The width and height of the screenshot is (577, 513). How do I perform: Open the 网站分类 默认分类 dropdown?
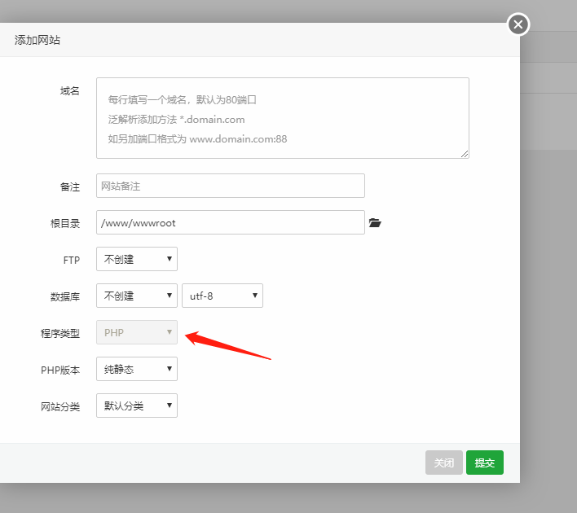coord(137,406)
